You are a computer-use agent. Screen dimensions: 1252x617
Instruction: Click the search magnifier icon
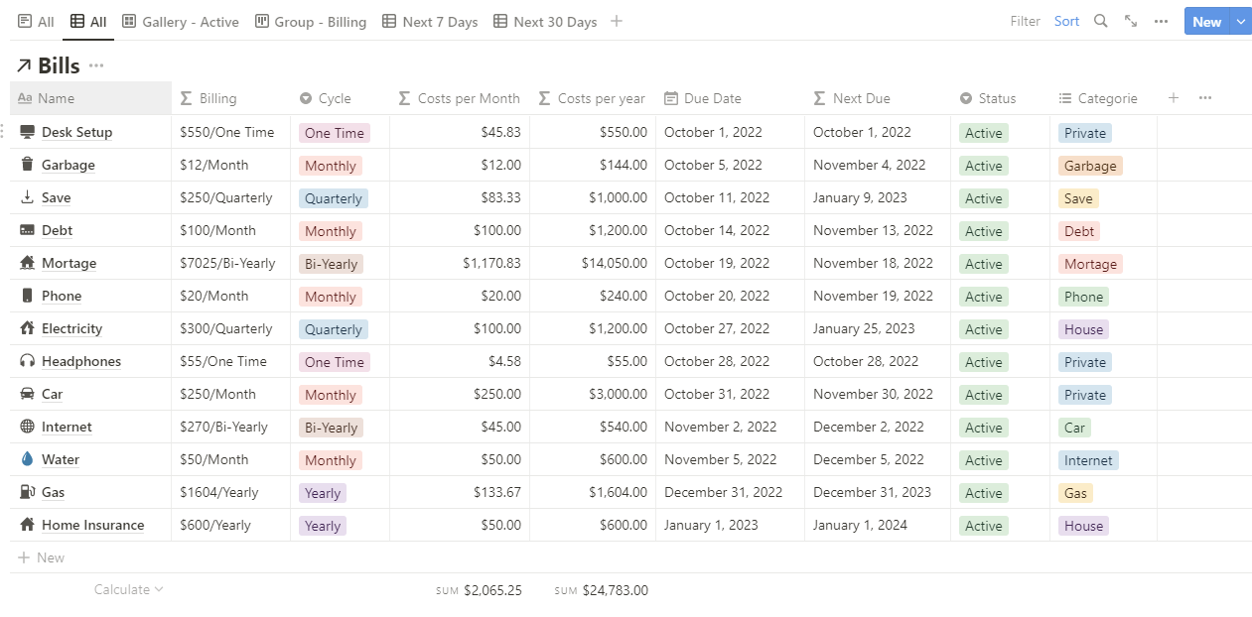coord(1100,21)
